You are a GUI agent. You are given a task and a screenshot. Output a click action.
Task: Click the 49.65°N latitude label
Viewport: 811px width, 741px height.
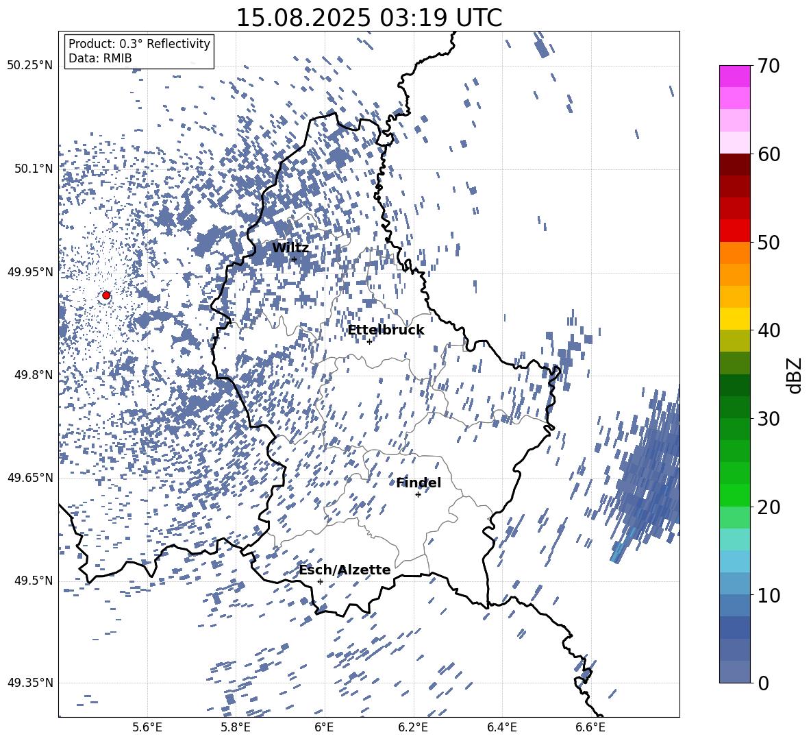point(30,478)
